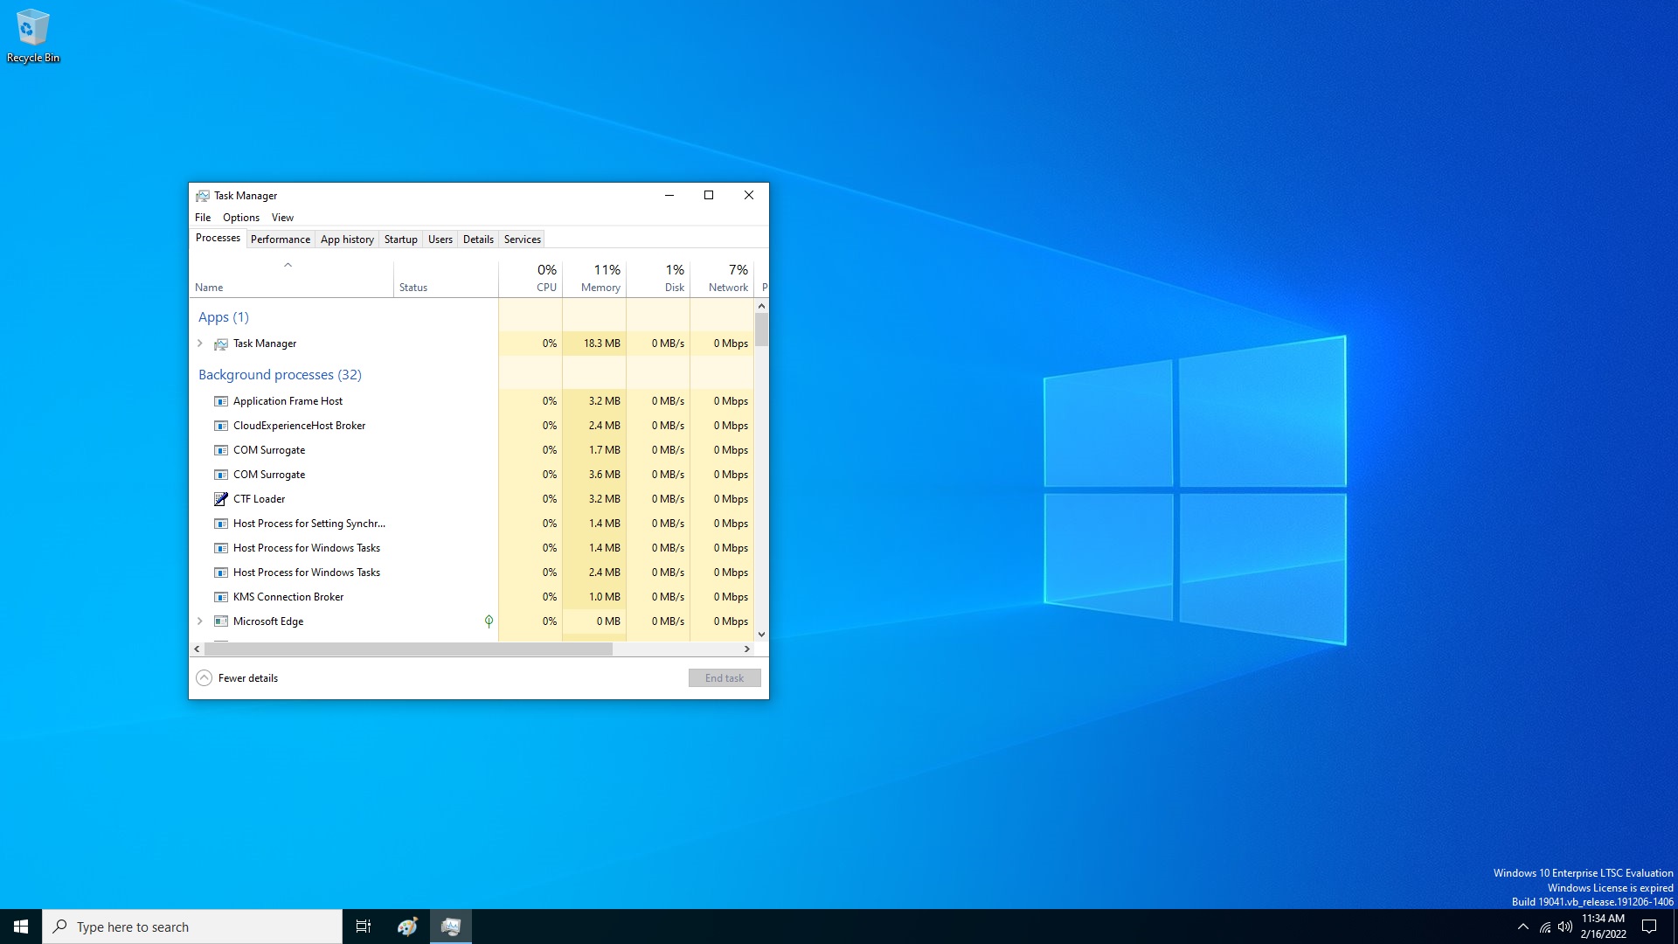Switch to the Users tab
The image size is (1678, 944).
pyautogui.click(x=440, y=239)
